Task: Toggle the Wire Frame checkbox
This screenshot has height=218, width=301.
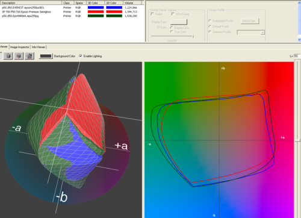Action: (173, 14)
